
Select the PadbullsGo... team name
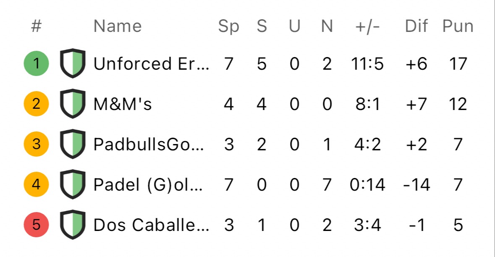(x=149, y=144)
